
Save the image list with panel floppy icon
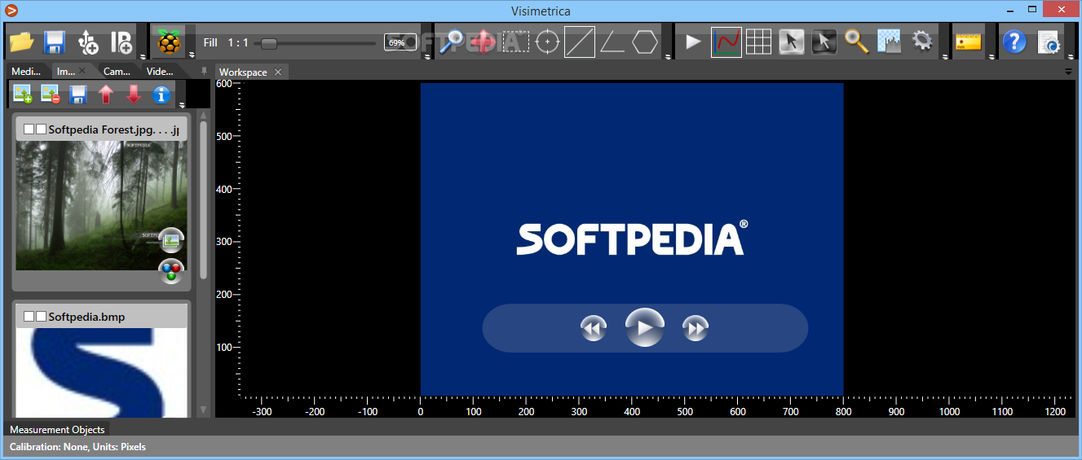click(78, 94)
